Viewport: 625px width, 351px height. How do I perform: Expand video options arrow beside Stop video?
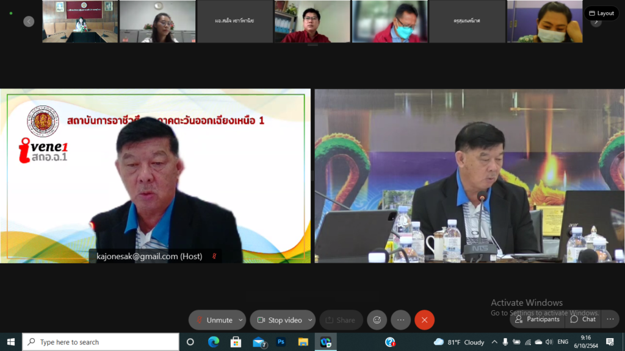(310, 320)
